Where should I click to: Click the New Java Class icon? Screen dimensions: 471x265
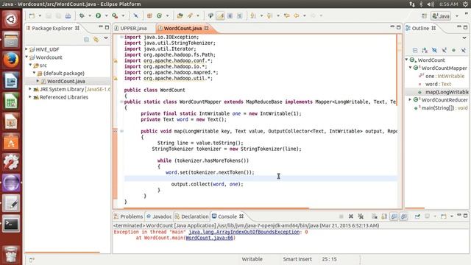(159, 15)
